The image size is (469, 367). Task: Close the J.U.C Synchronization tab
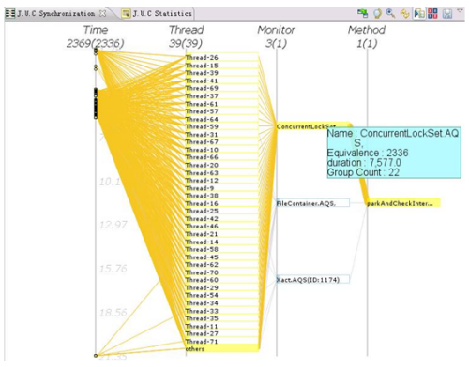pos(102,13)
